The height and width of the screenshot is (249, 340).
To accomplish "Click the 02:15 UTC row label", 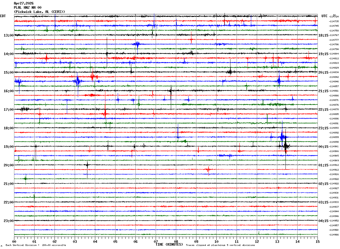I will (x=323, y=184).
